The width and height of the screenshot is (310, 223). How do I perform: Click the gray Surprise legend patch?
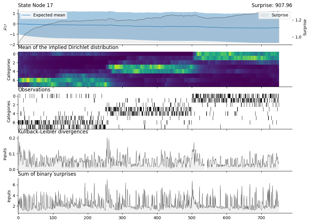tap(265, 15)
